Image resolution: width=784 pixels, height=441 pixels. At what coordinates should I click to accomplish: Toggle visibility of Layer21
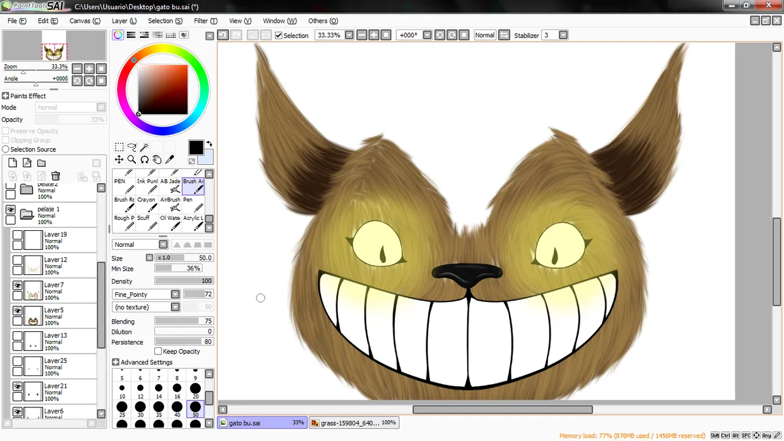coord(18,386)
